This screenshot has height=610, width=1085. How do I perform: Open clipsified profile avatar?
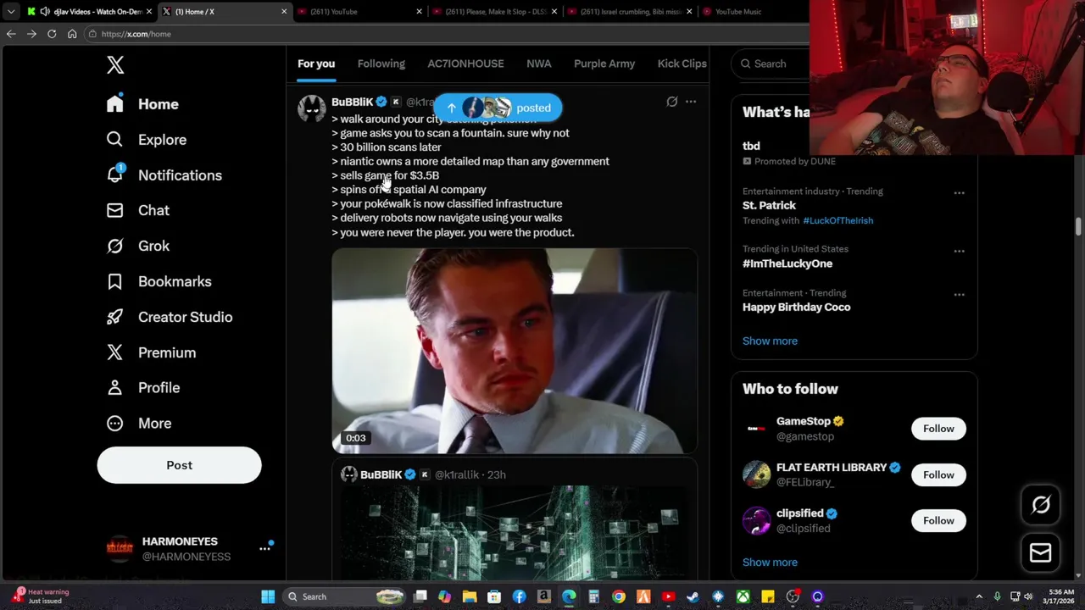click(x=756, y=520)
